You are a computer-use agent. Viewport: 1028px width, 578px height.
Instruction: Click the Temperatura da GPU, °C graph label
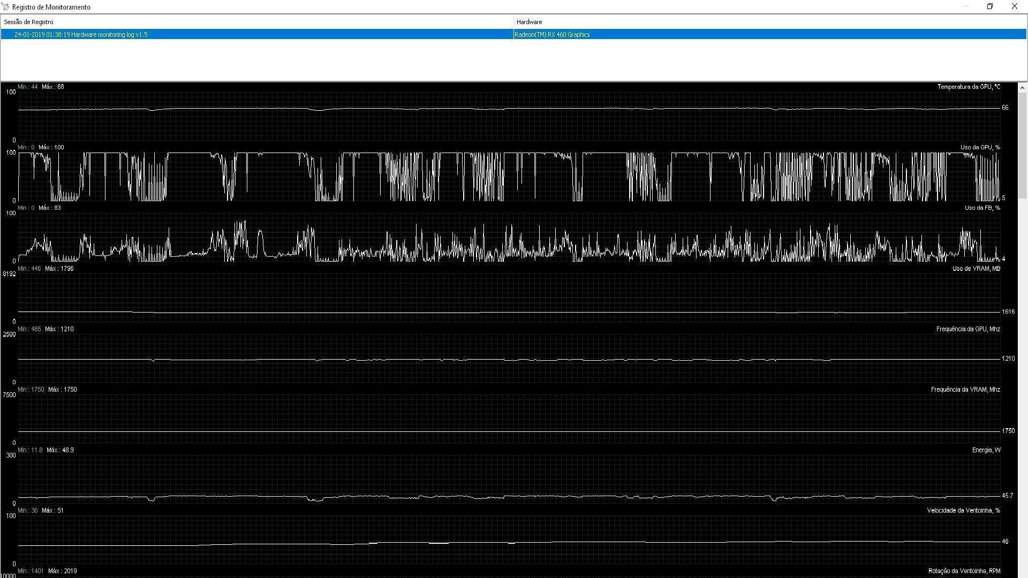click(969, 87)
